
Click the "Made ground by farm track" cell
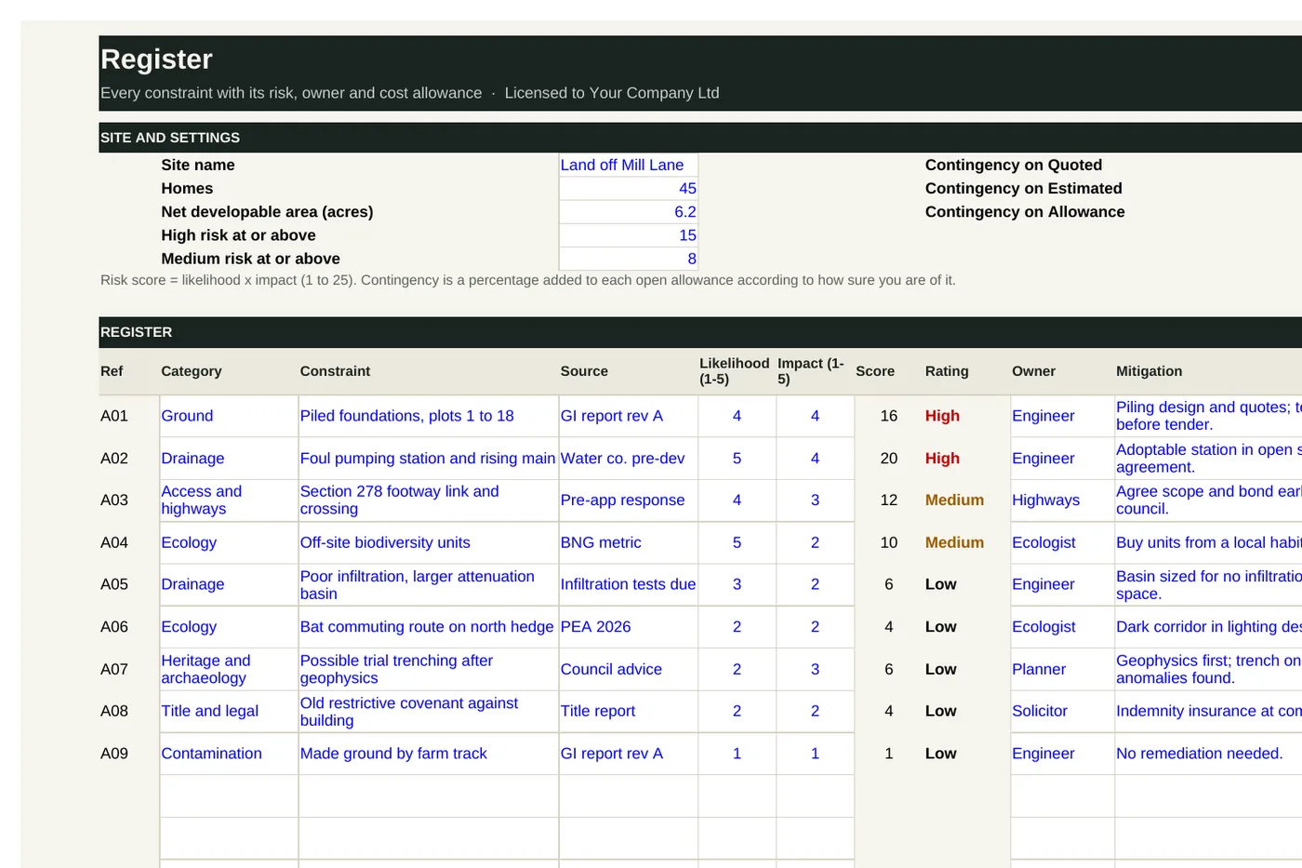click(429, 754)
